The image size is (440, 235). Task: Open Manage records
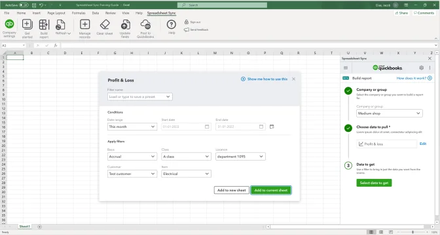(x=84, y=29)
